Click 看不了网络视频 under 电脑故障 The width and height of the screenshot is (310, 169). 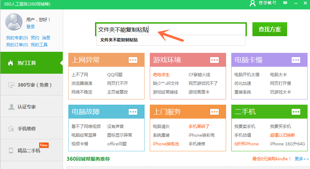[86, 127]
